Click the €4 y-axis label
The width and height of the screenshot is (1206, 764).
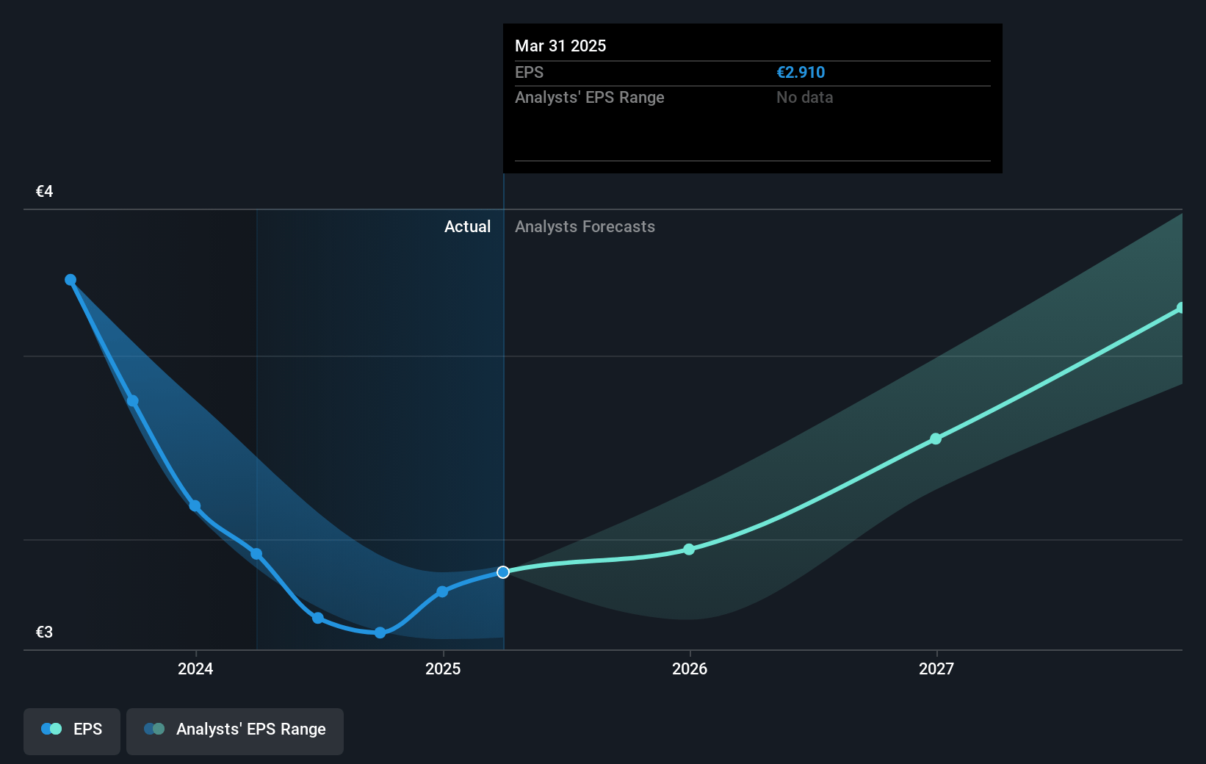pos(44,192)
